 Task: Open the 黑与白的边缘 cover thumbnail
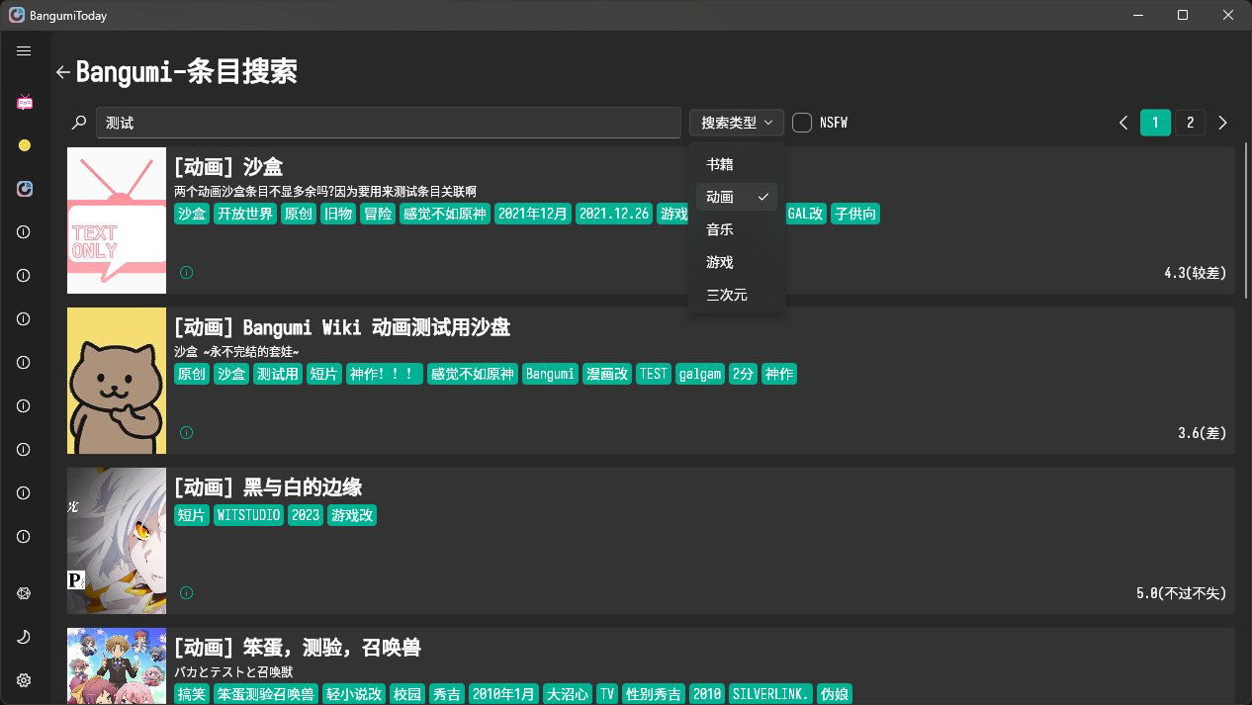tap(117, 541)
